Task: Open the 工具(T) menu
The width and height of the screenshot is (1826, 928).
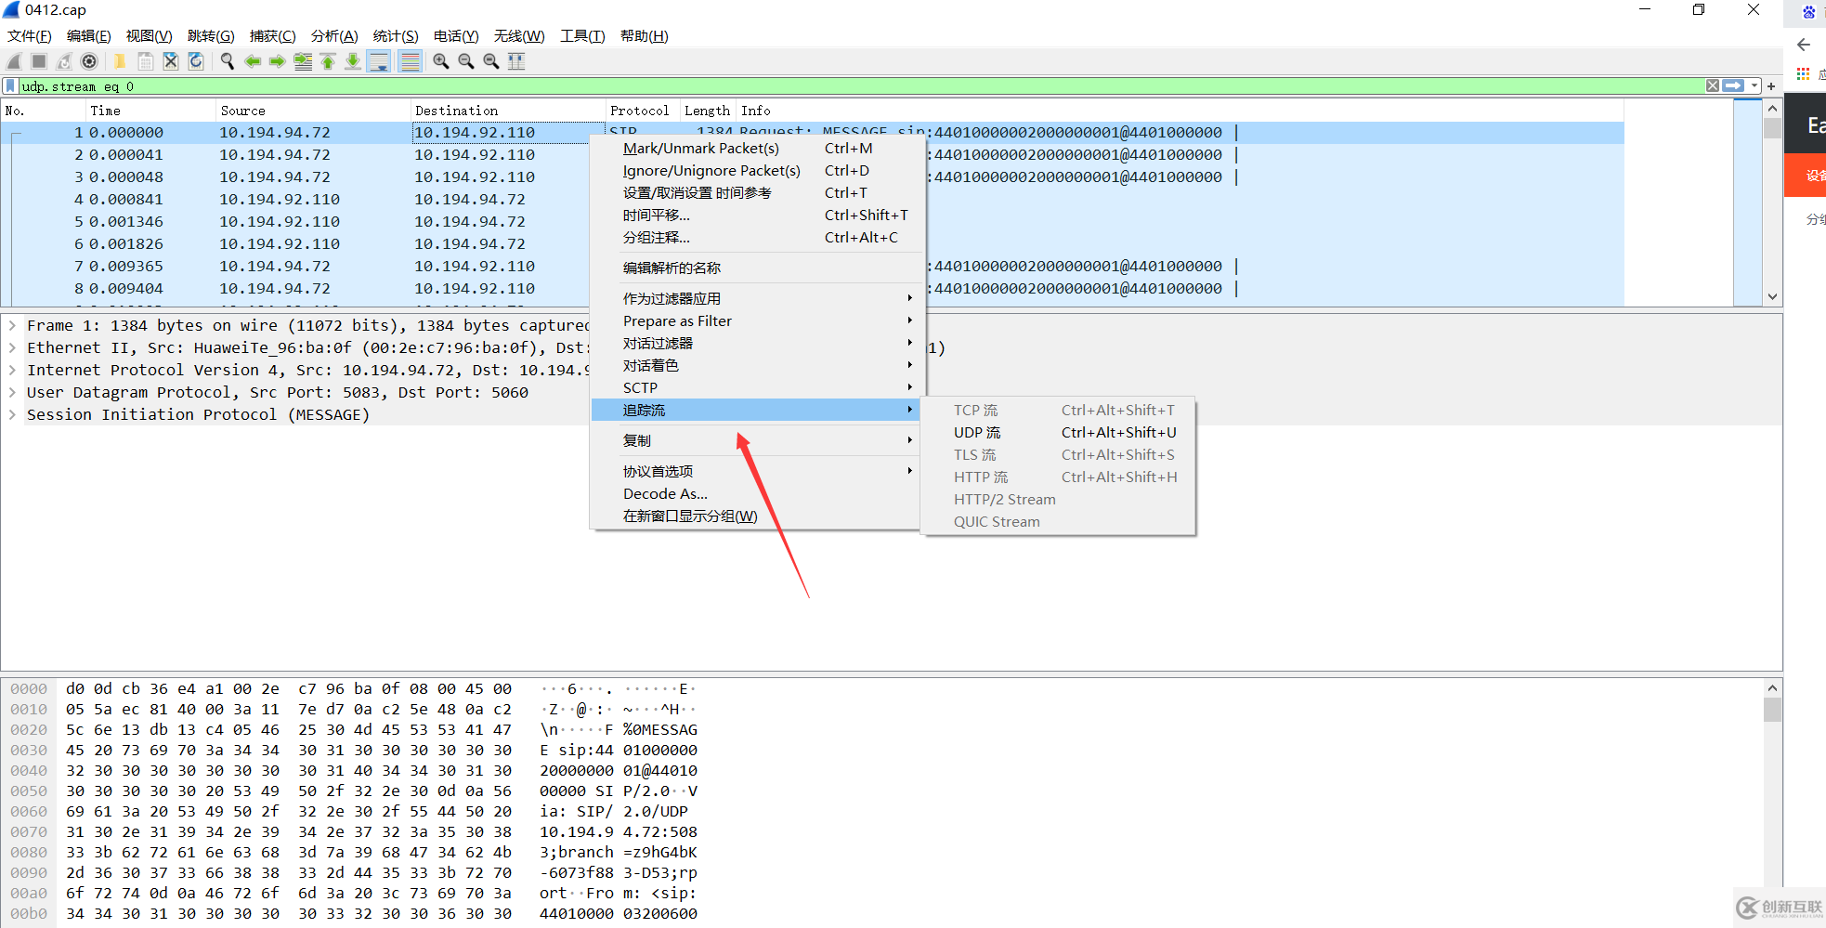Action: coord(582,36)
